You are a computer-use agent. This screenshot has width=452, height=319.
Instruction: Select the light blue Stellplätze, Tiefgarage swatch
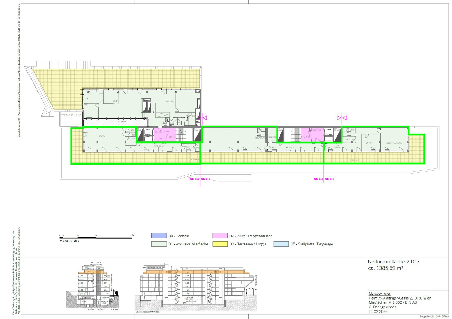point(281,244)
